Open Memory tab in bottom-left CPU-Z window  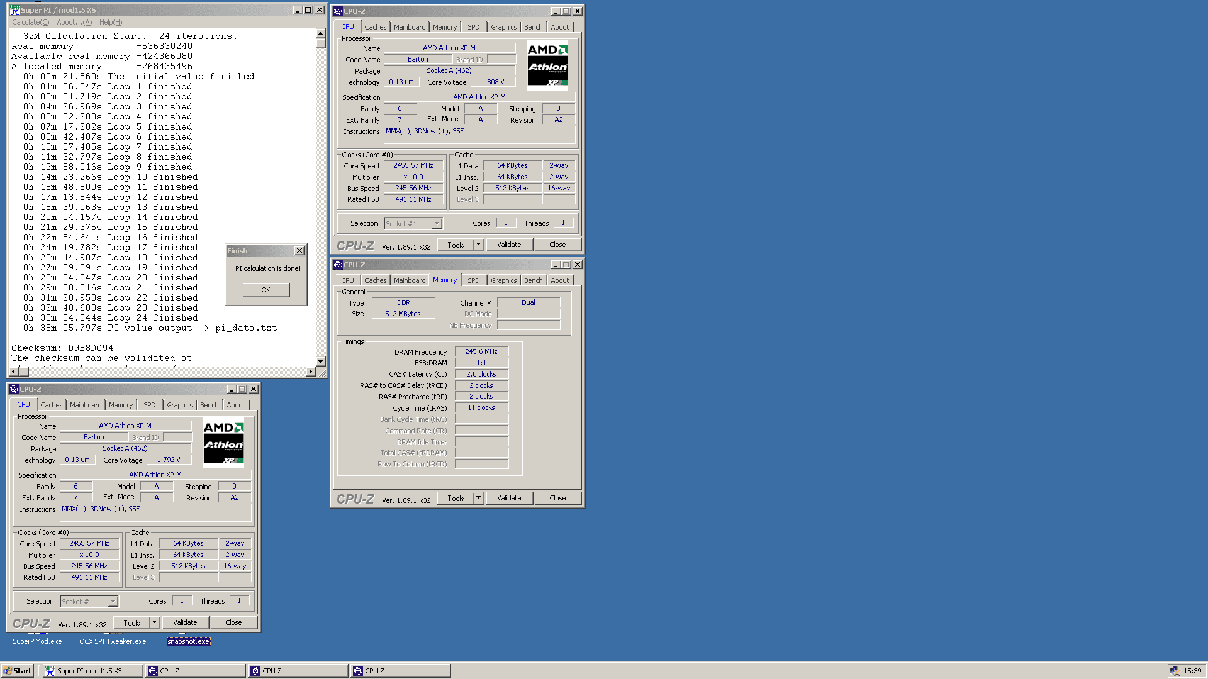point(121,405)
